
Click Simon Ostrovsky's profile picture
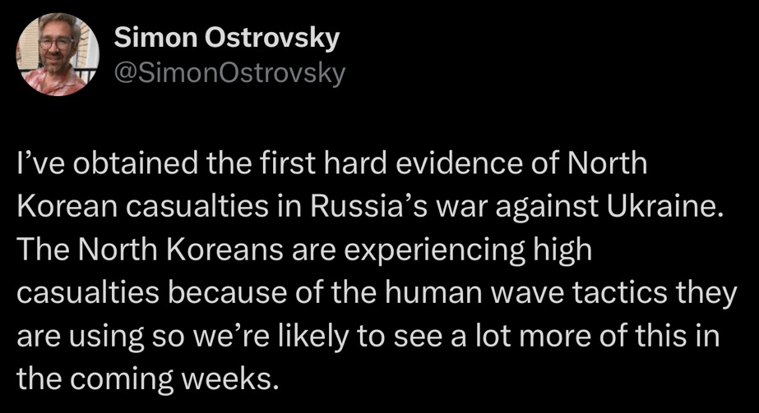click(x=57, y=55)
